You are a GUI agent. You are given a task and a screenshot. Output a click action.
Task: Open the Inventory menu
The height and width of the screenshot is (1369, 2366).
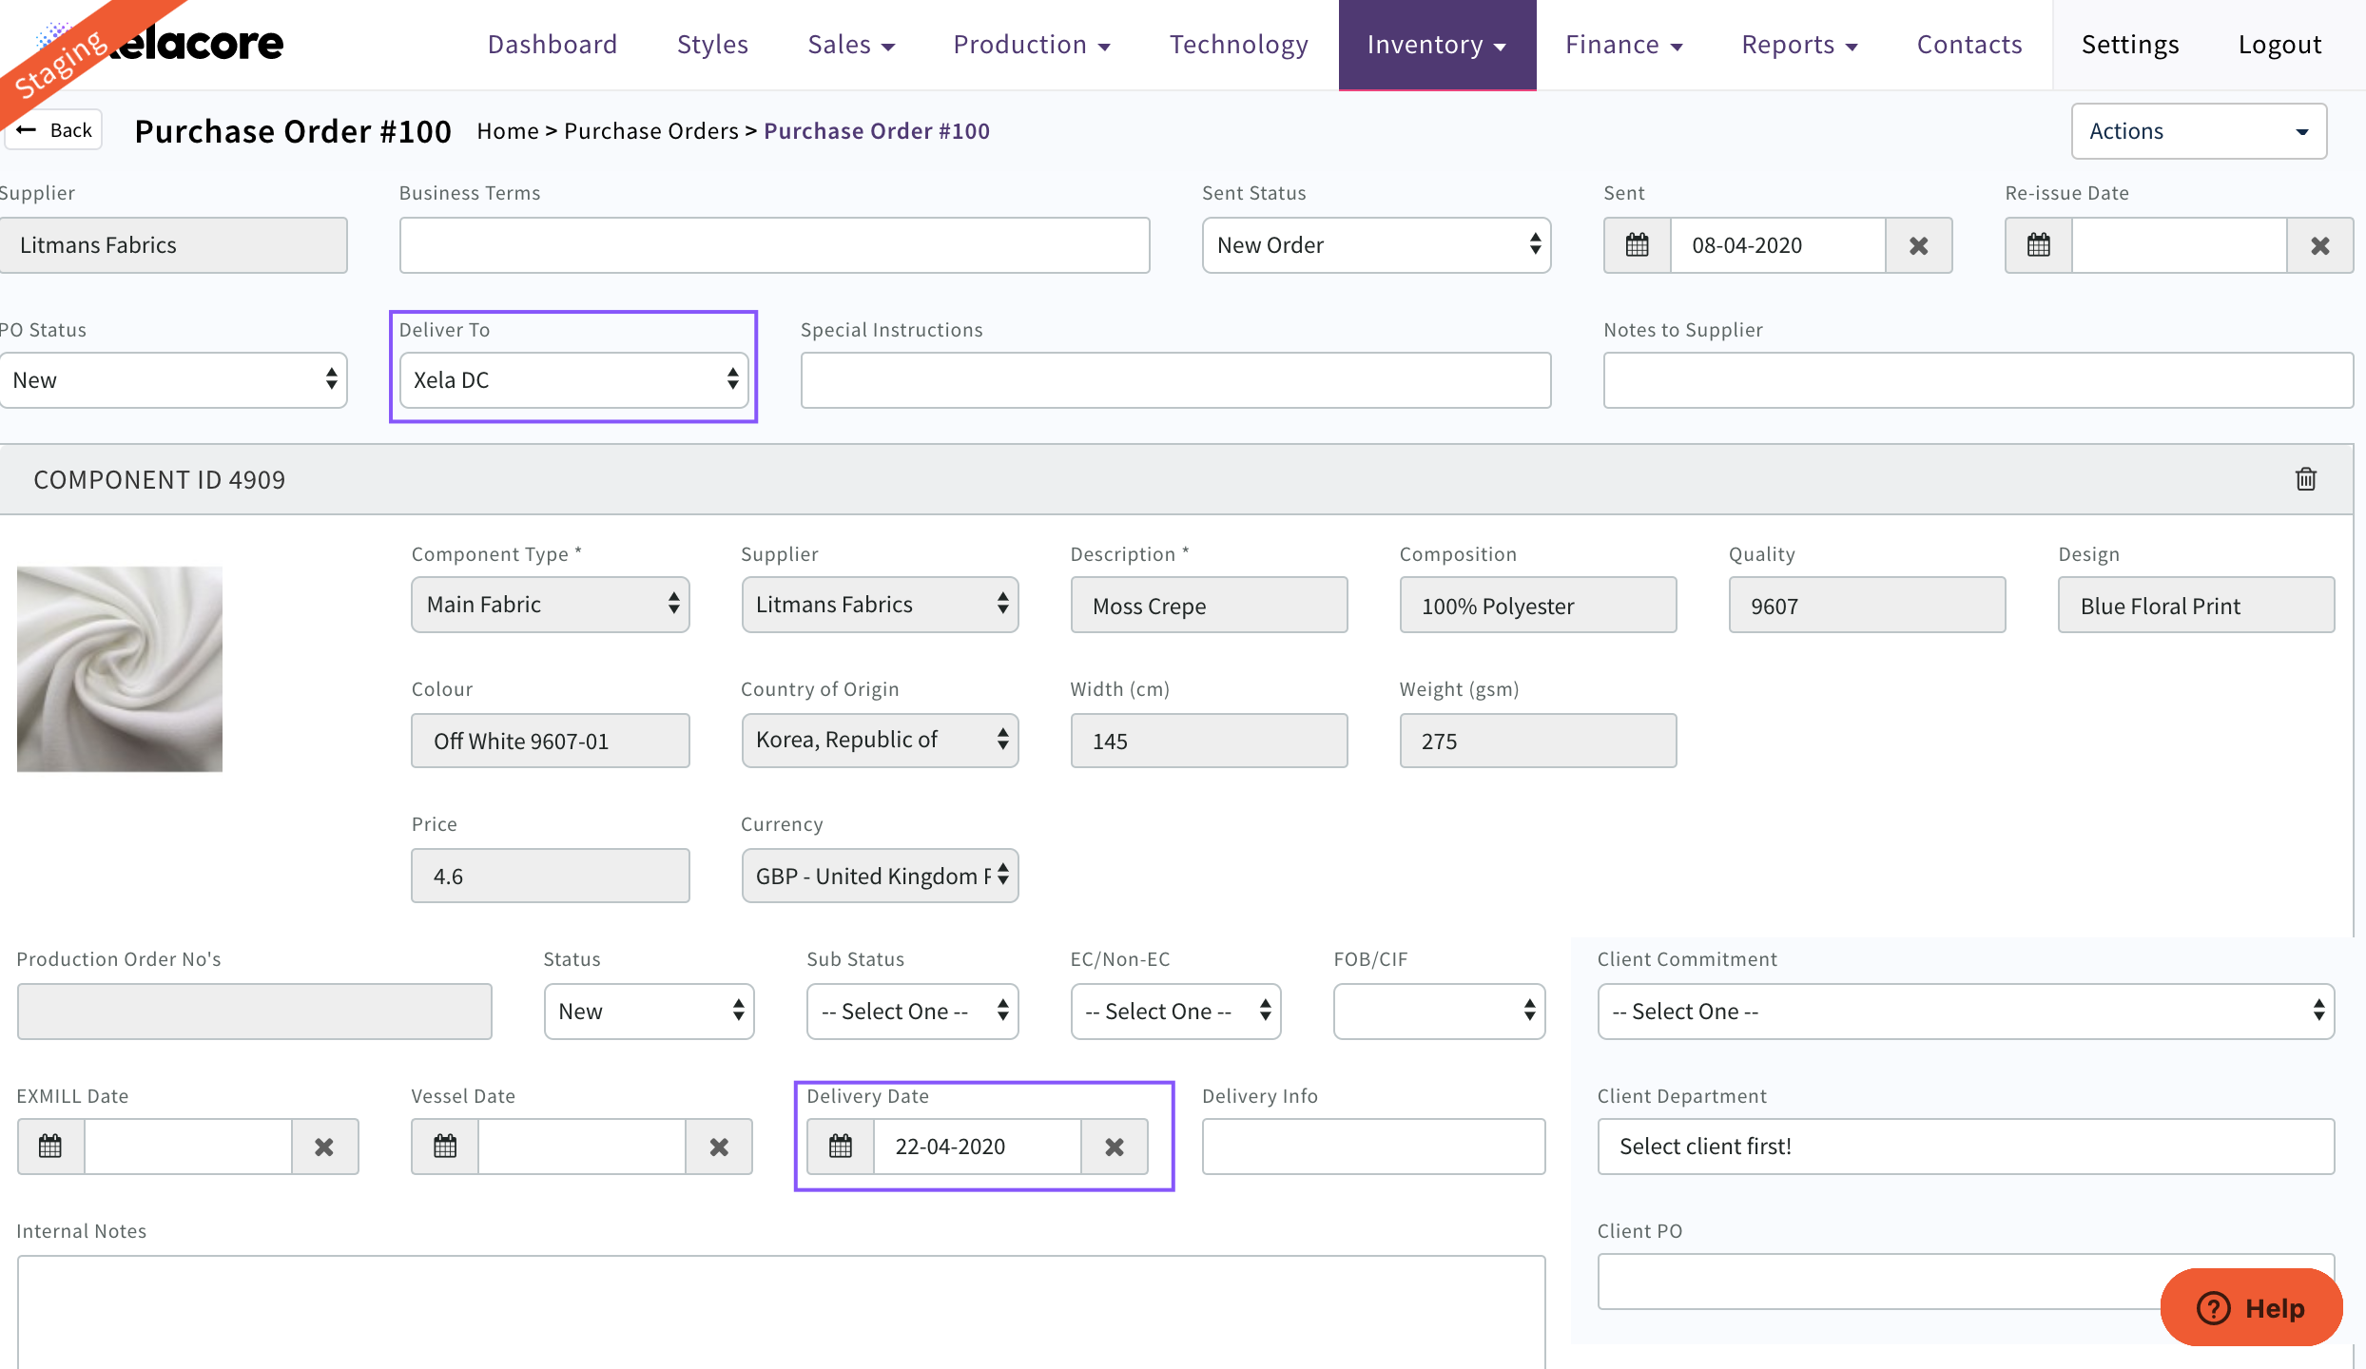tap(1437, 45)
